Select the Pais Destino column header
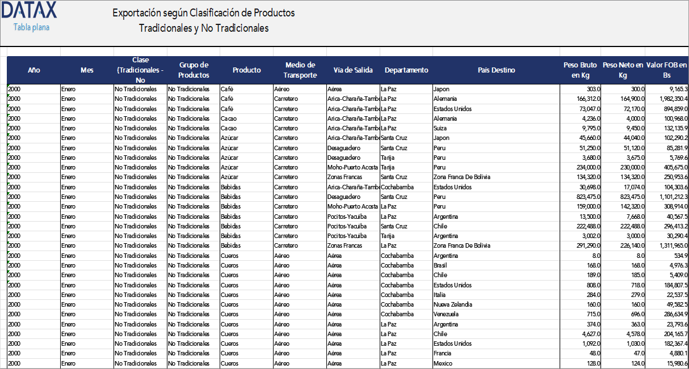Image resolution: width=689 pixels, height=369 pixels. (x=496, y=70)
